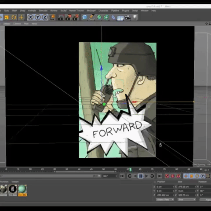This screenshot has height=211, width=211.
Task: Toggle point level animation recording
Action: [208, 176]
